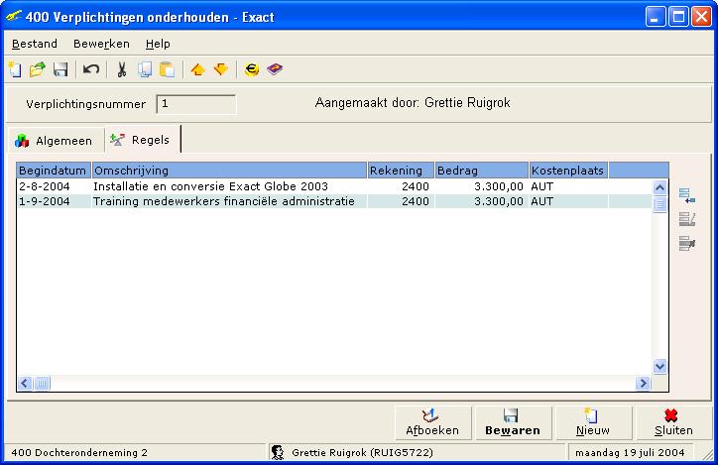Click the insert line icon beside grid

[x=687, y=196]
